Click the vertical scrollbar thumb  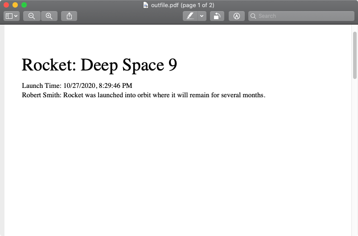click(x=354, y=55)
